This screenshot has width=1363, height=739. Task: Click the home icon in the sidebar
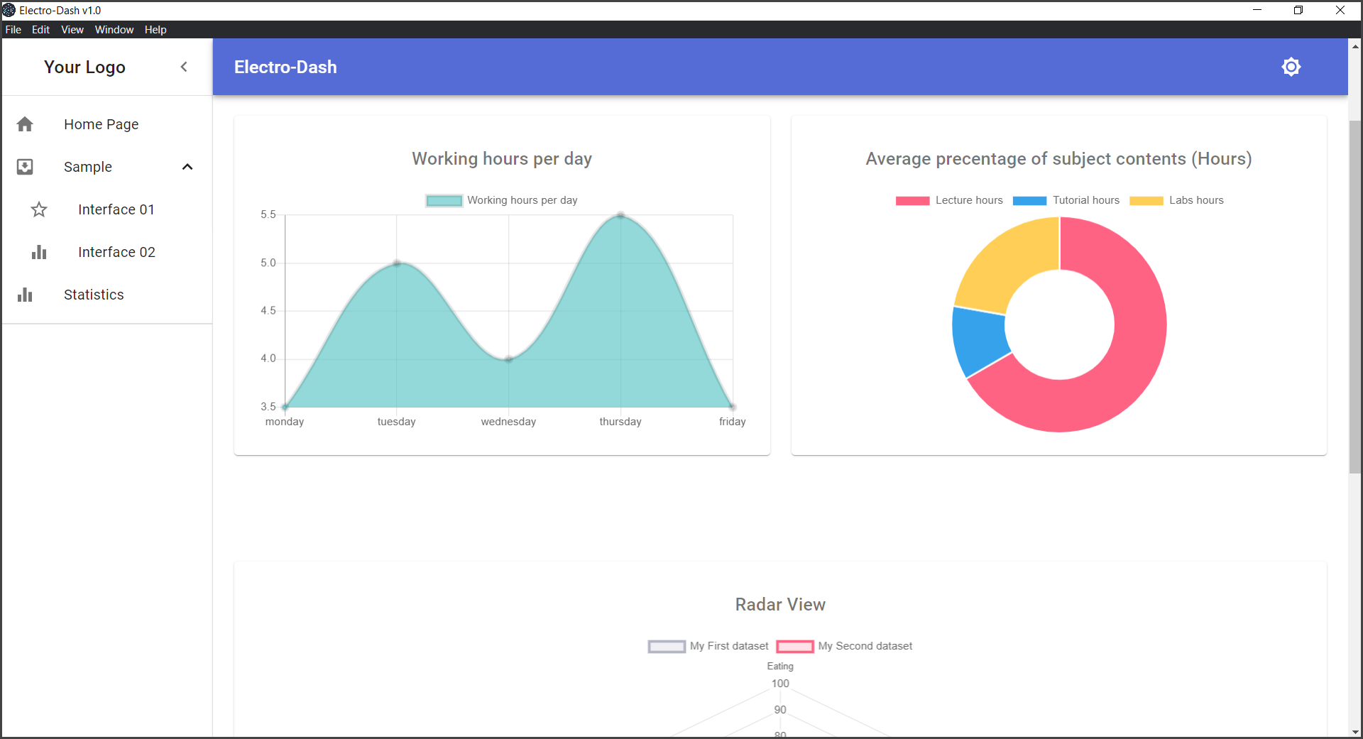[x=25, y=124]
